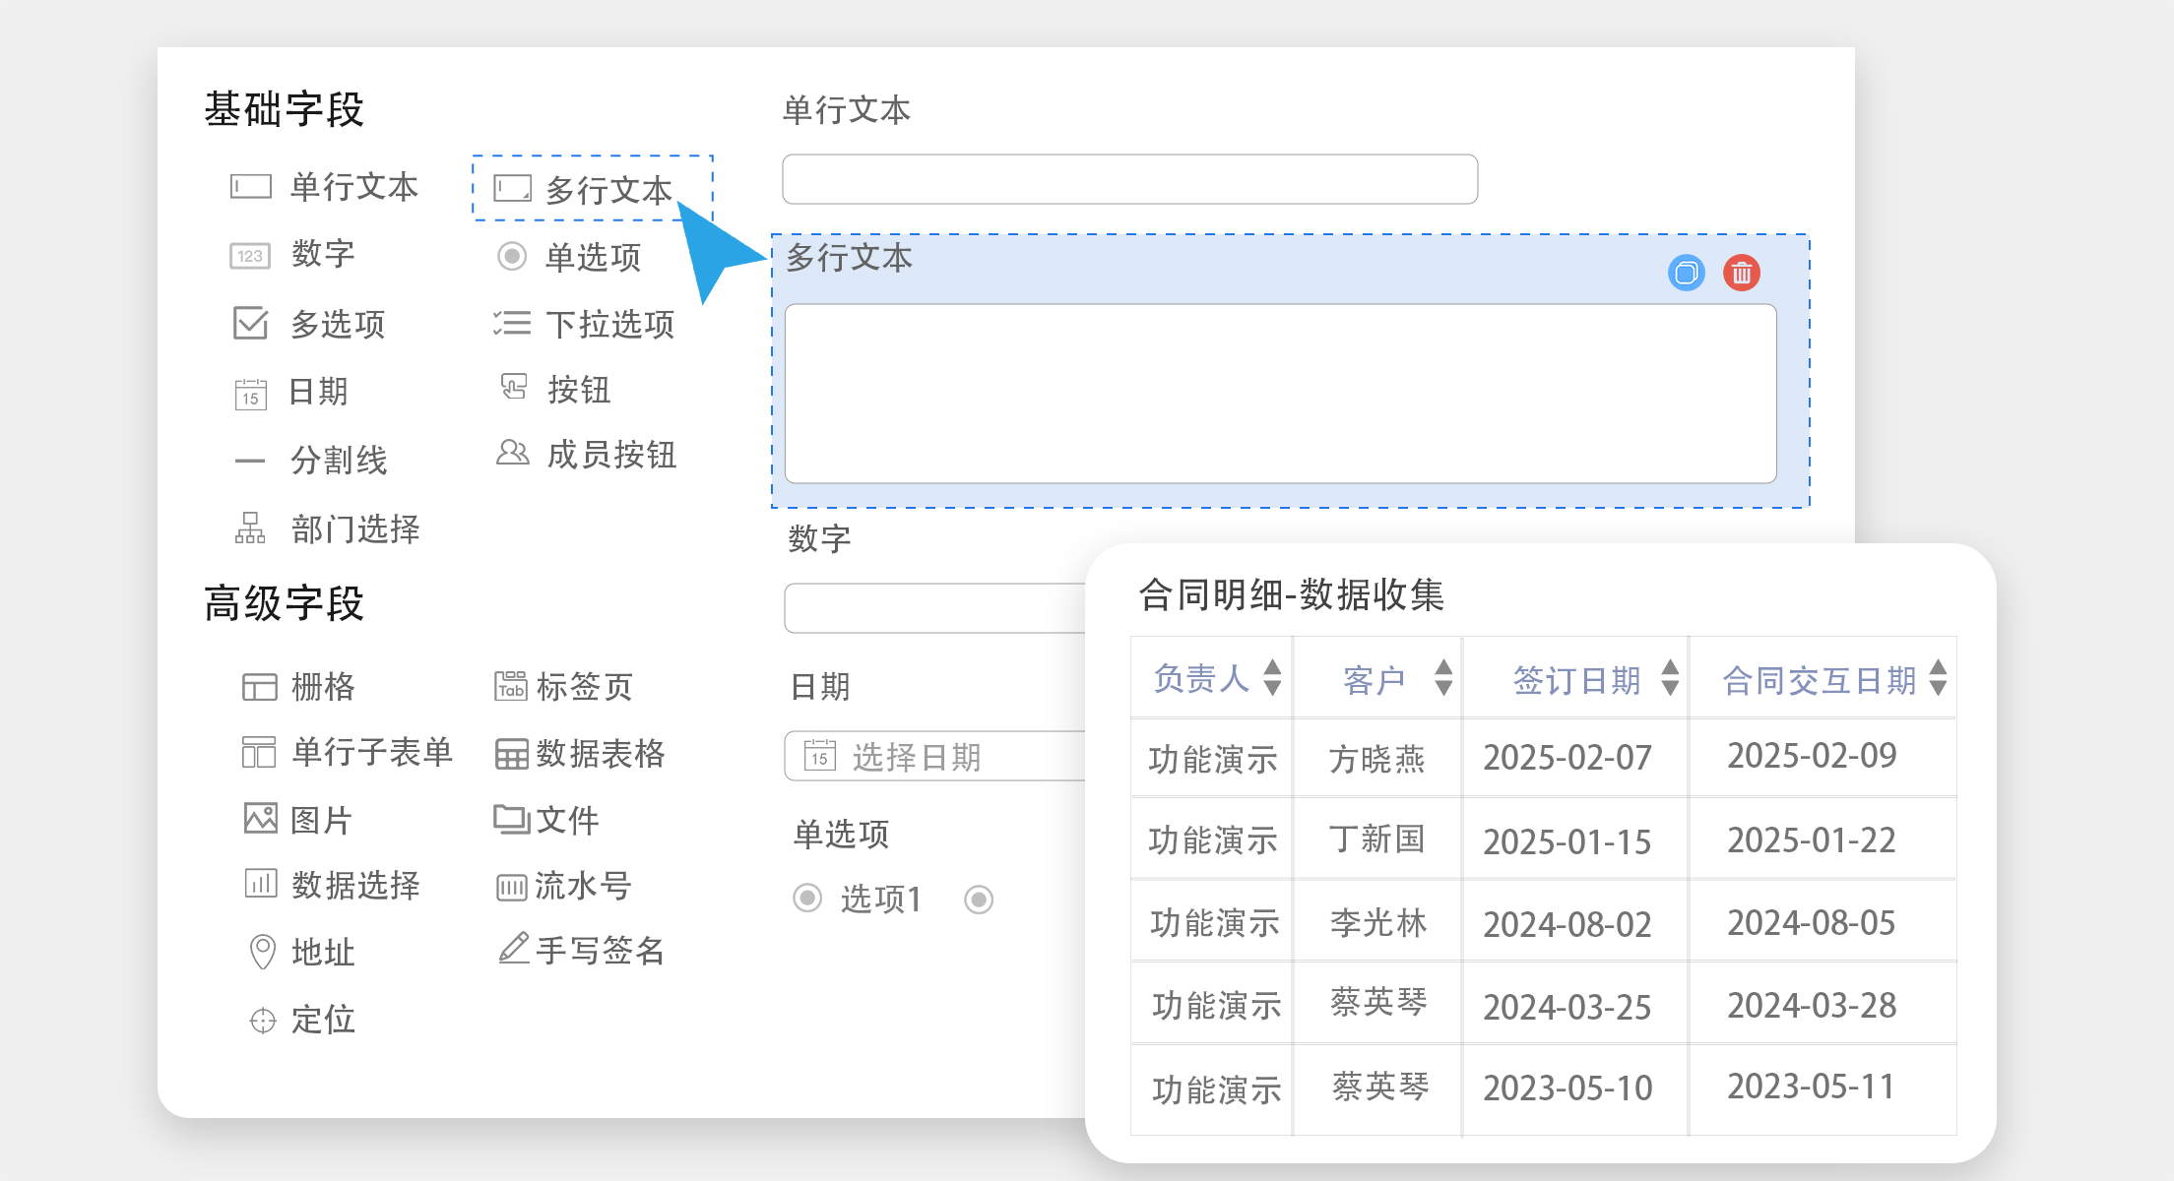Sort the 签订日期 column

click(x=1670, y=677)
